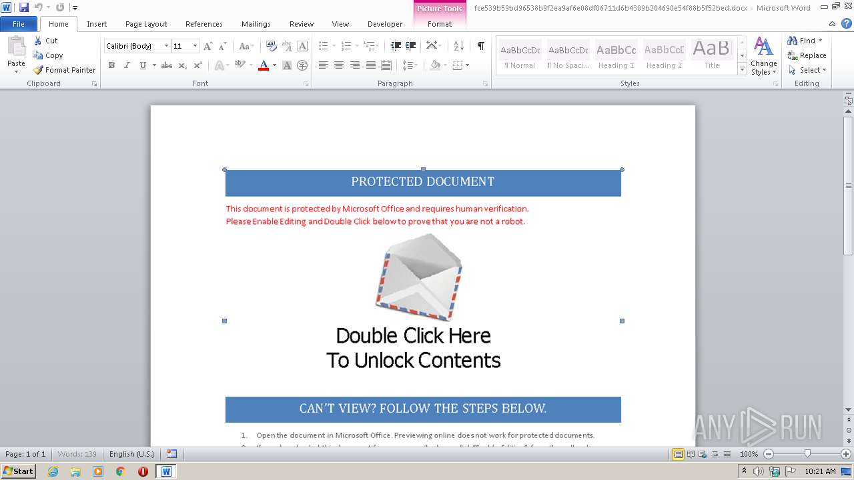Switch to Full Screen Reading view
854x480 pixels.
point(690,454)
